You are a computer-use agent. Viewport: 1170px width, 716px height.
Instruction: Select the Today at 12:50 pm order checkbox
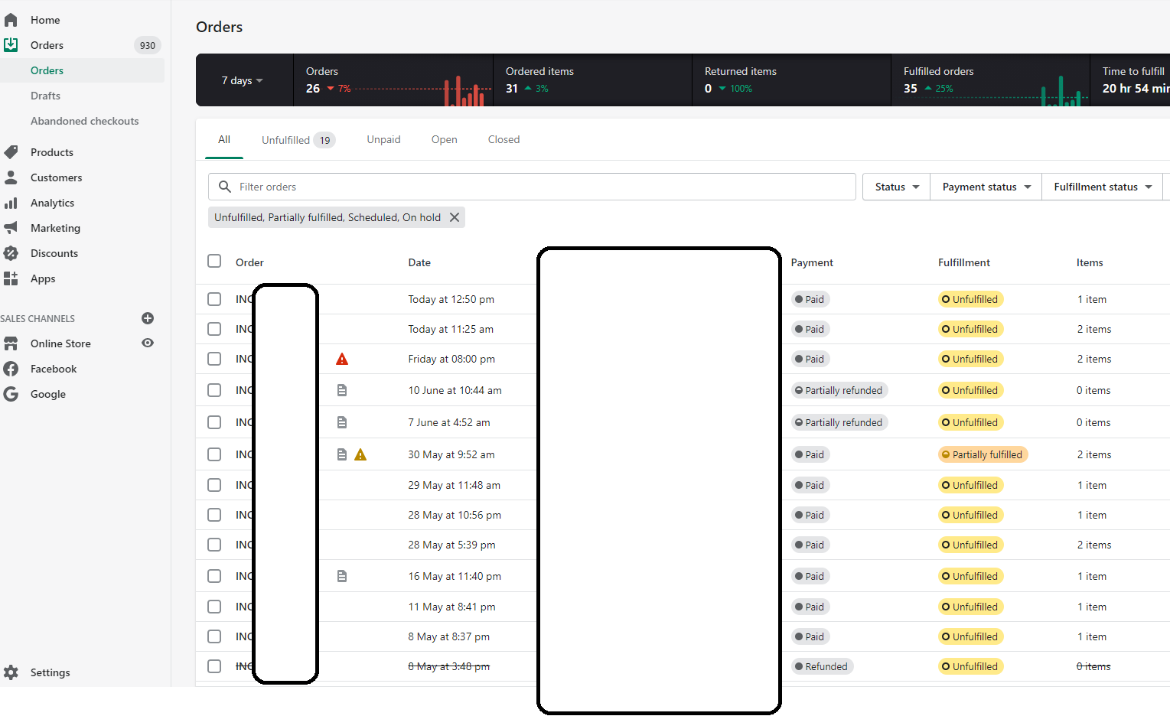click(214, 299)
